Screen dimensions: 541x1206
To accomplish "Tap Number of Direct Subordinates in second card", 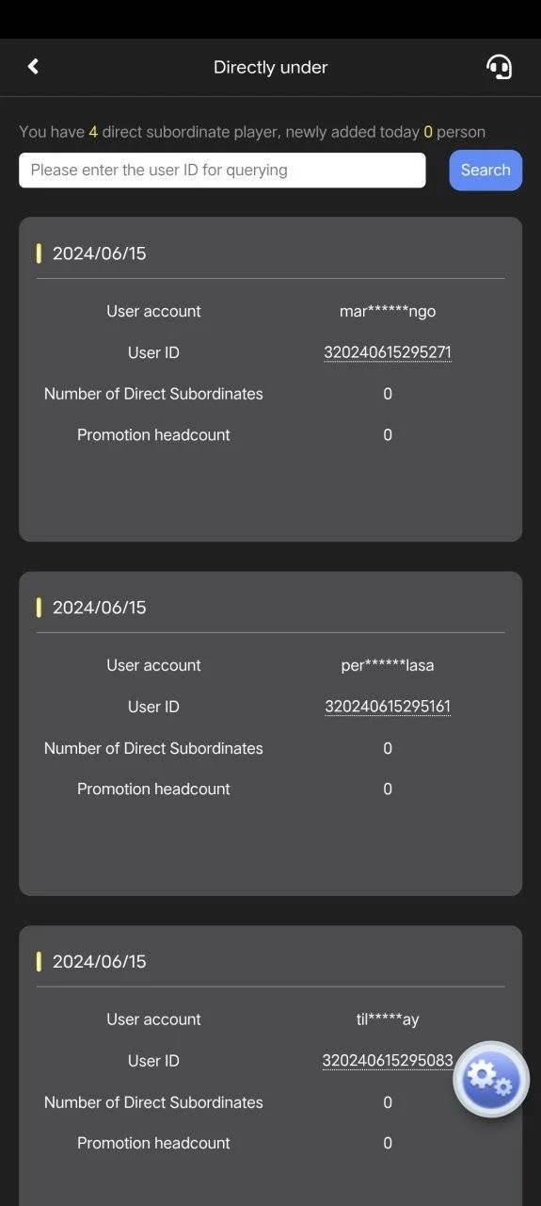I will point(153,748).
